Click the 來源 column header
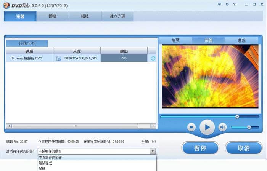The height and width of the screenshot is (171, 267). [77, 51]
